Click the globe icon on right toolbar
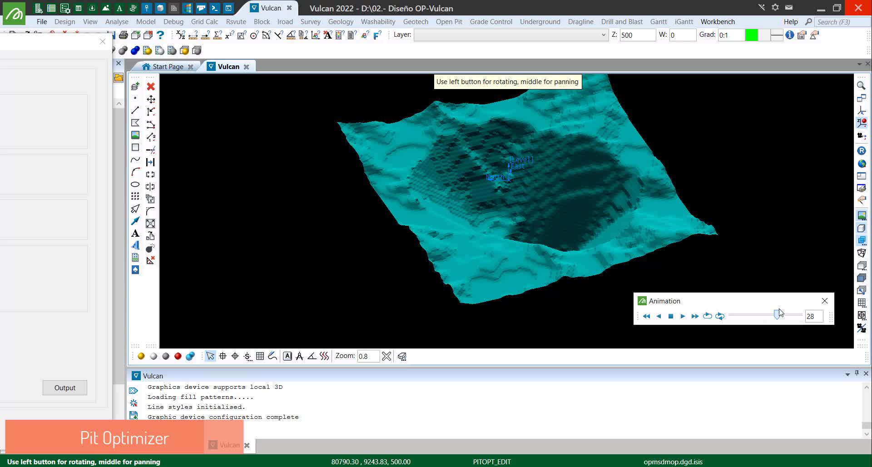This screenshot has width=872, height=467. tap(862, 164)
